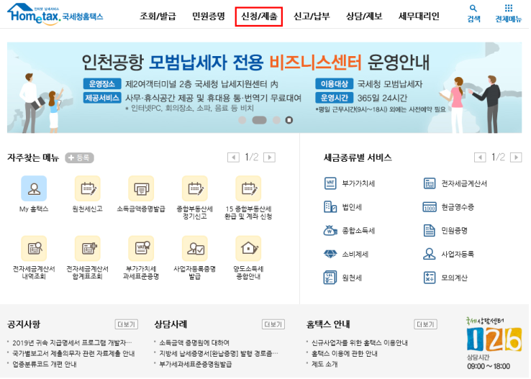Open 신규사업자를 위한 홈택스 이용안내 link
This screenshot has width=531, height=379.
359,343
